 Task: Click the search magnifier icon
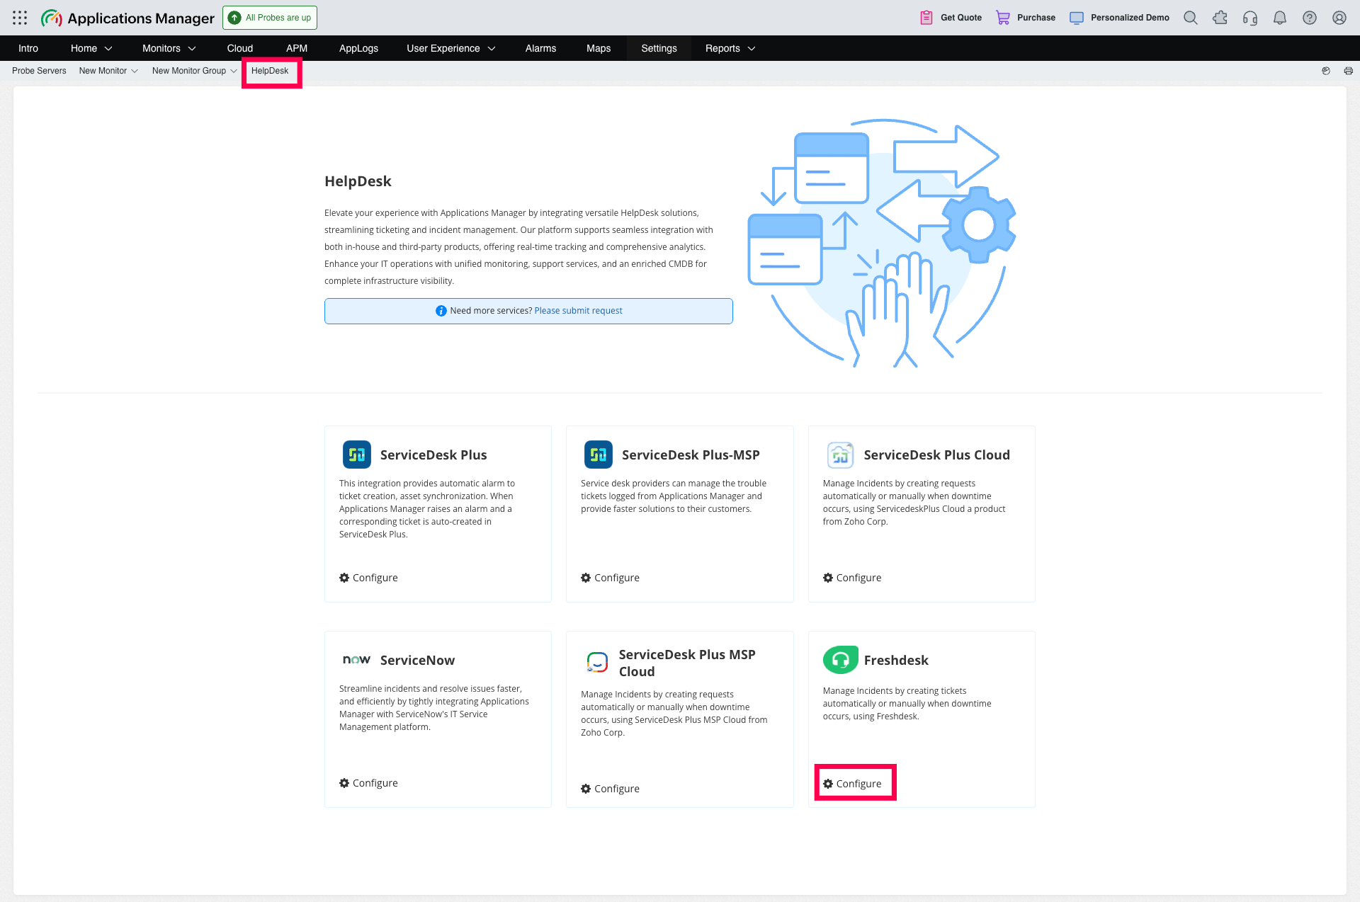coord(1191,18)
